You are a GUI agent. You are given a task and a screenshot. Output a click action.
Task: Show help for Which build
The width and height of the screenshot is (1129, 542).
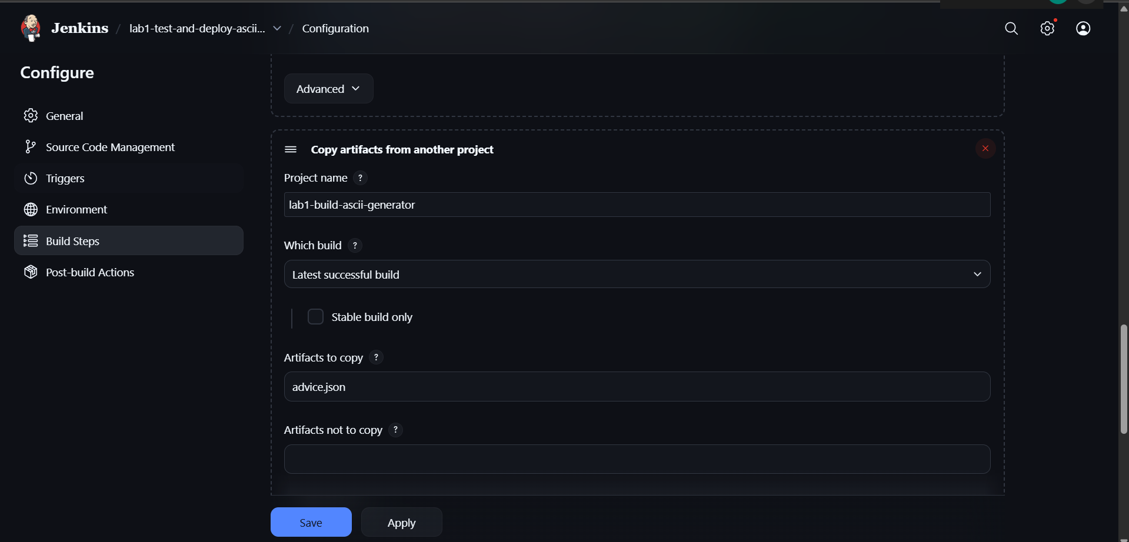tap(355, 245)
